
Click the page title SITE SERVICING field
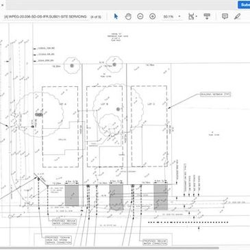45,16
